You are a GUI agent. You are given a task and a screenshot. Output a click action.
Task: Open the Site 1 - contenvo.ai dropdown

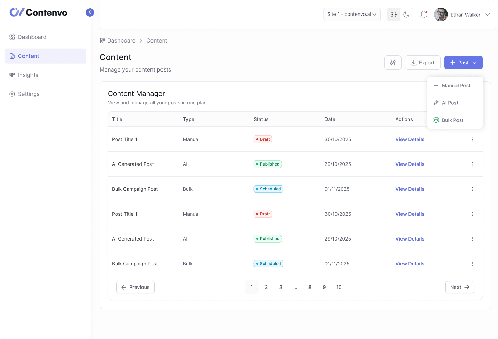(x=352, y=15)
